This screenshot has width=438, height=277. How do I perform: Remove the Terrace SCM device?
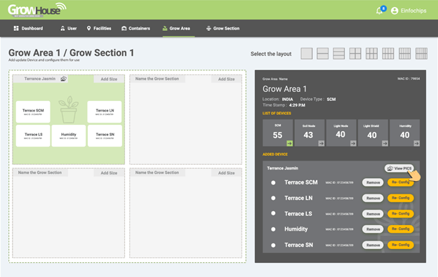373,182
